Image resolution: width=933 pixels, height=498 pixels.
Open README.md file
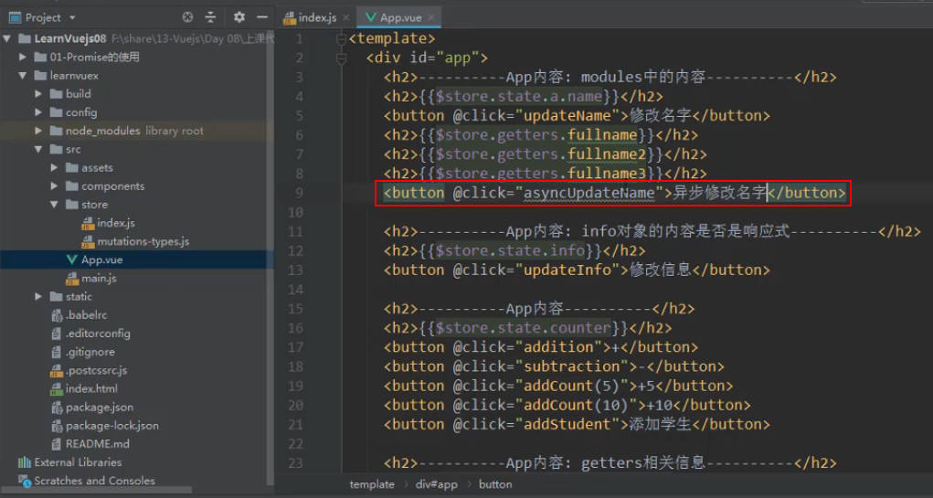pyautogui.click(x=98, y=444)
